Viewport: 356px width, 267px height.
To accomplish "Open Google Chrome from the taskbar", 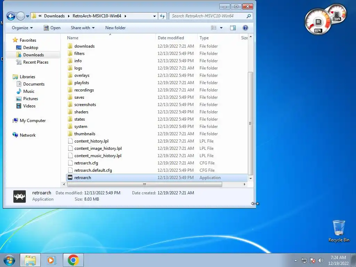I will (x=73, y=260).
